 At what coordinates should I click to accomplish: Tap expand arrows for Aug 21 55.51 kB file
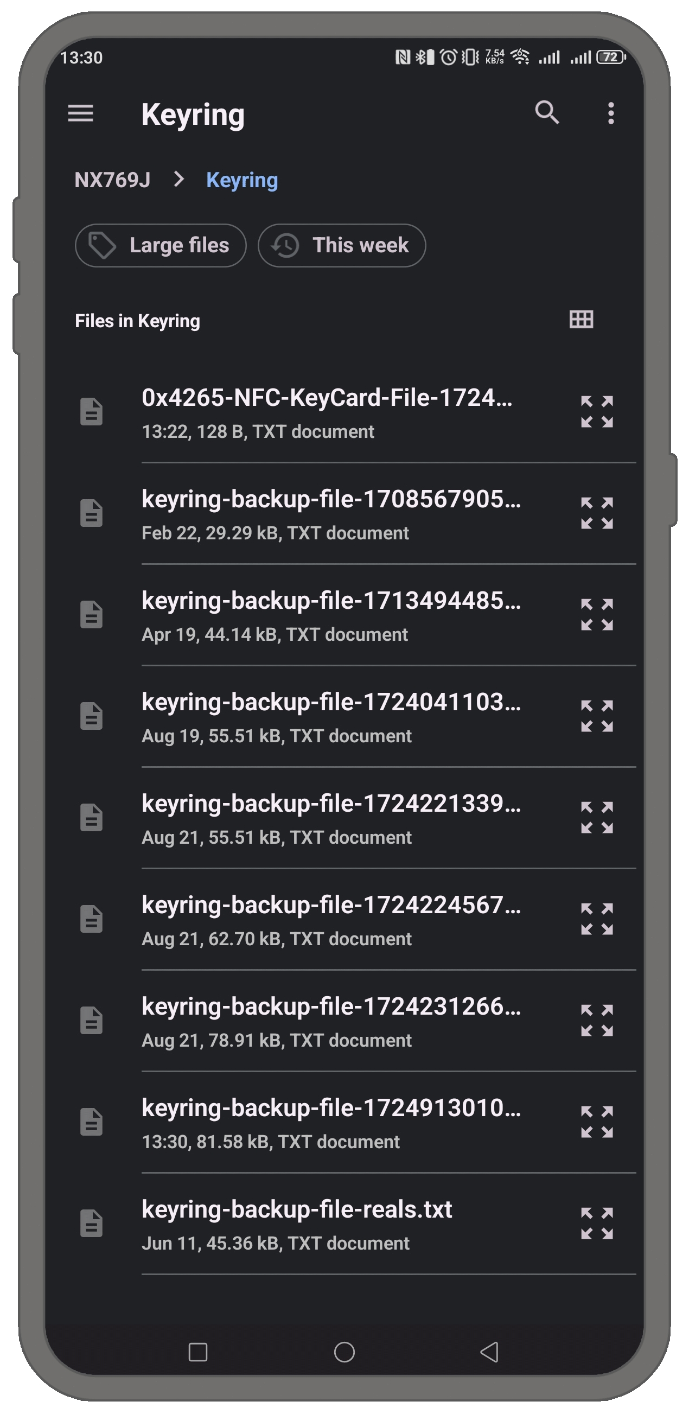(x=597, y=818)
